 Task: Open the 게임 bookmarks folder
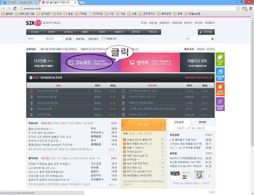coord(121,14)
